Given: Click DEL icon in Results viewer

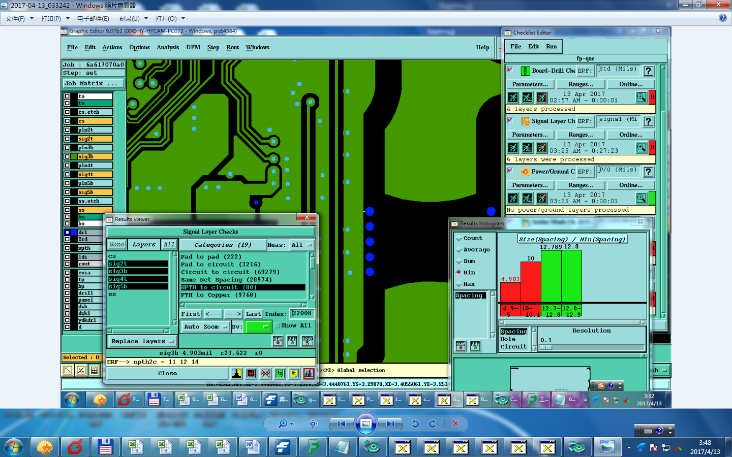Looking at the screenshot, I should click(x=278, y=341).
